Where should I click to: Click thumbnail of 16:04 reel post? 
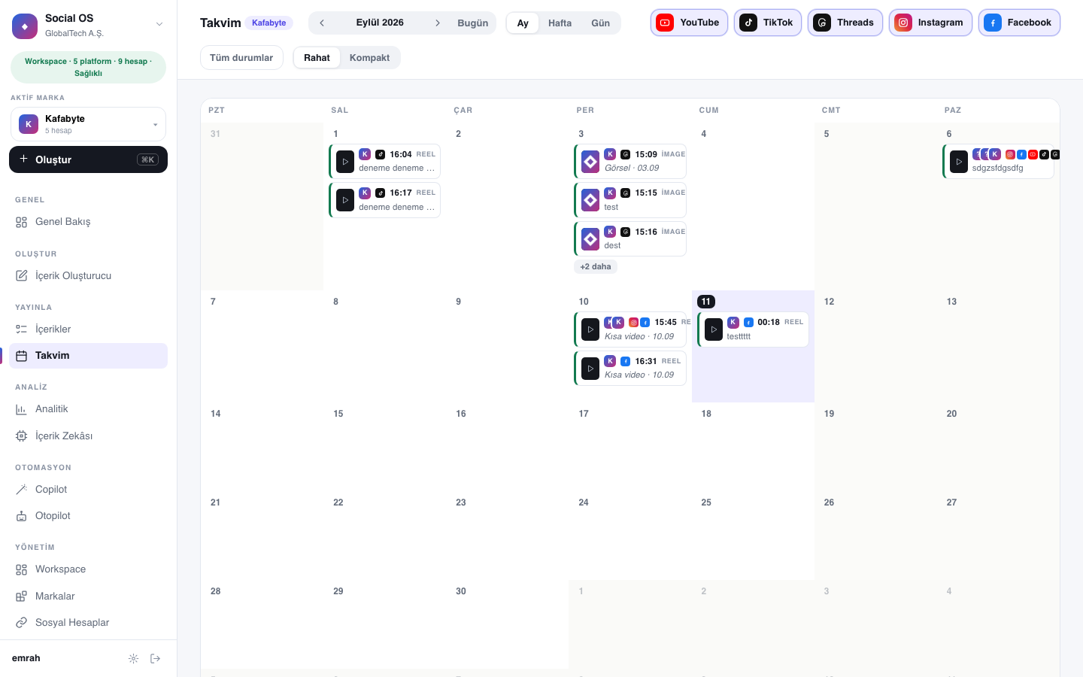pos(345,162)
